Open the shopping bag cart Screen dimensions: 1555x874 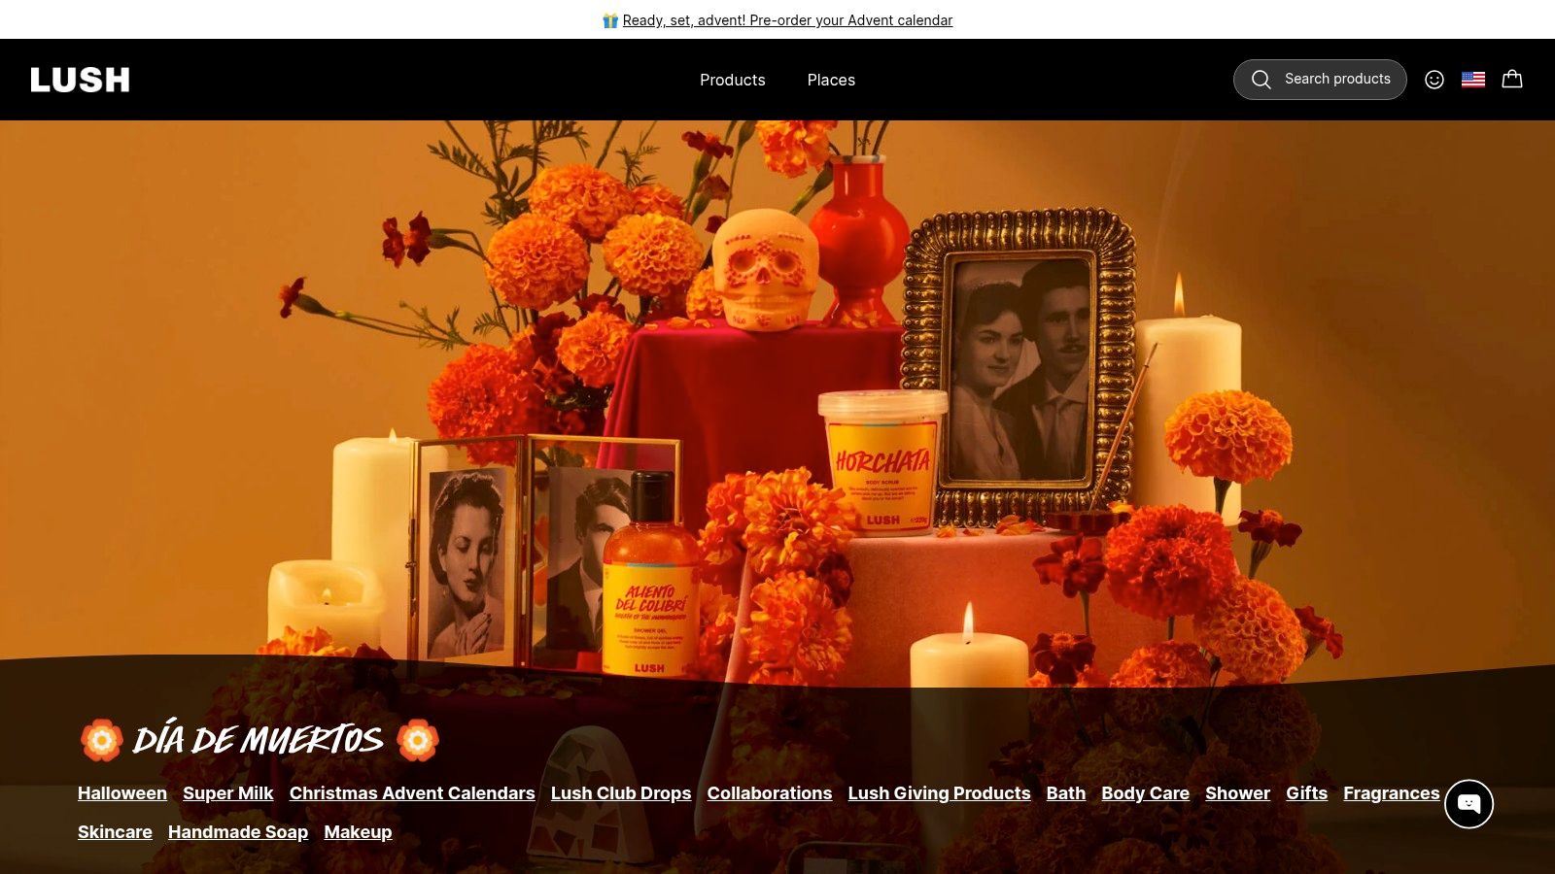pyautogui.click(x=1512, y=79)
